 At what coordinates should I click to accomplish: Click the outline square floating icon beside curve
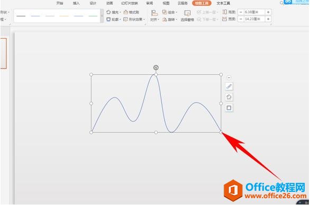coord(229,108)
